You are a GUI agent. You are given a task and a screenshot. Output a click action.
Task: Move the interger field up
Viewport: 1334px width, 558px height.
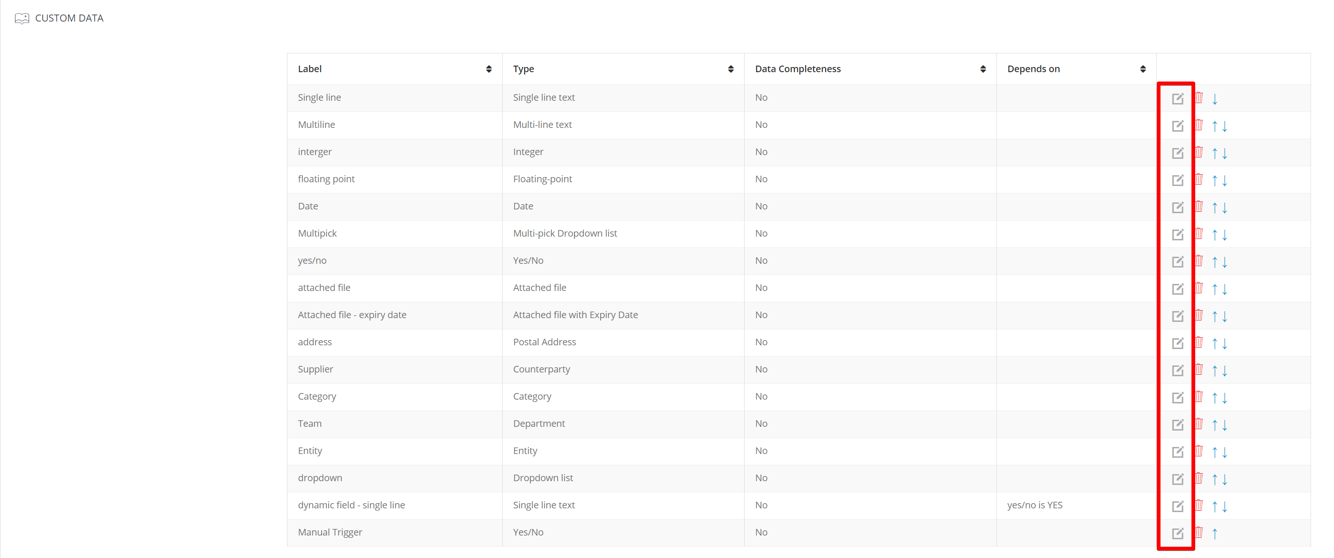coord(1214,153)
